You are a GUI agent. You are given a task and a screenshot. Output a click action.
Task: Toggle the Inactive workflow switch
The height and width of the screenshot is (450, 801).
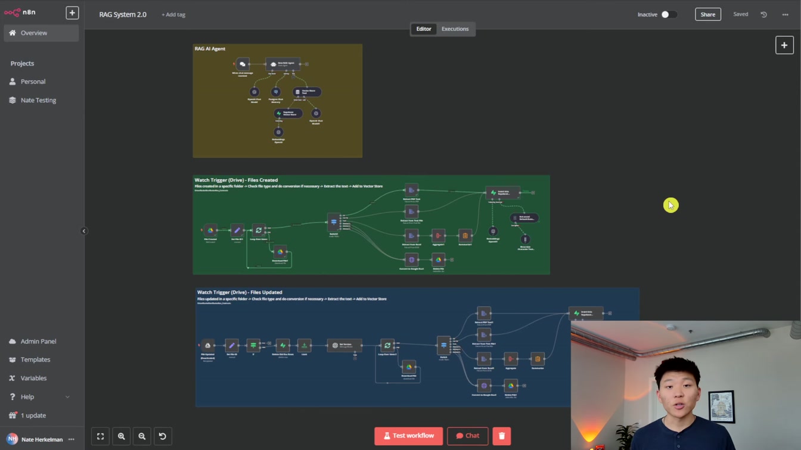(x=669, y=14)
